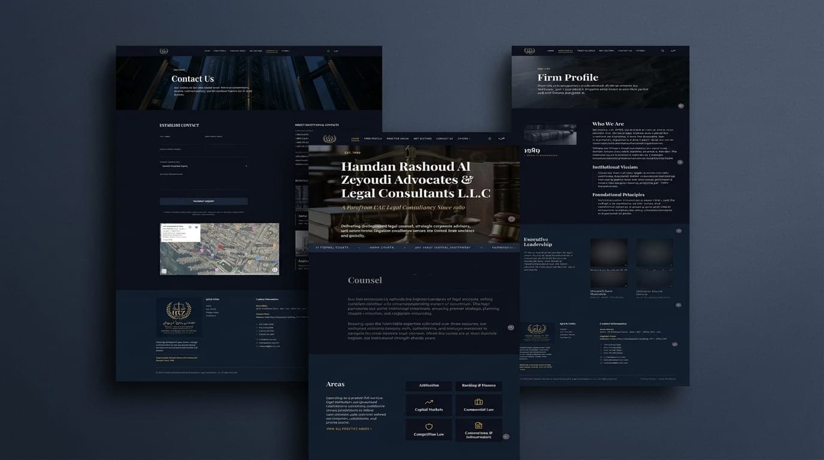Click the gold footer logo on the Firm Profile page
824x460 pixels.
pyautogui.click(x=538, y=333)
